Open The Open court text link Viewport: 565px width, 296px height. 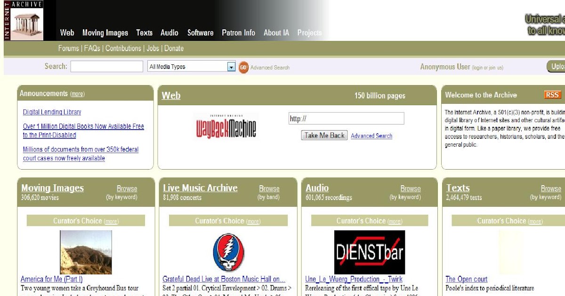(467, 280)
